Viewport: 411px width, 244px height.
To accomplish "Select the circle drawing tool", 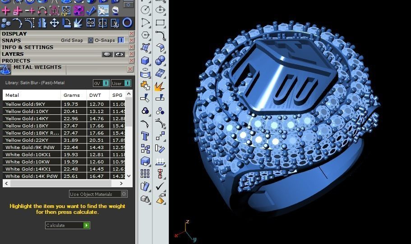I will (145, 10).
